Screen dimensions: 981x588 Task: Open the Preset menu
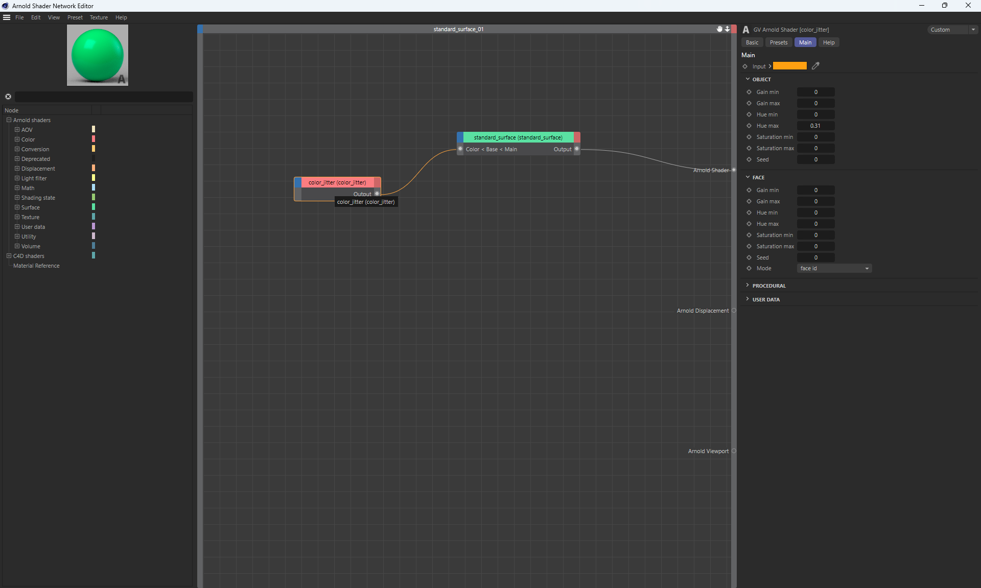pyautogui.click(x=75, y=17)
